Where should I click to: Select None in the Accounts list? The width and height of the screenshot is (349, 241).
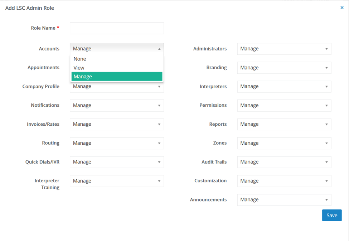117,59
